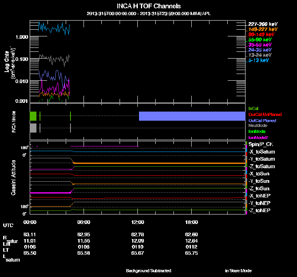
Task: Click the 'Cassini Attitude' vertical axis label
Action: (x=13, y=178)
